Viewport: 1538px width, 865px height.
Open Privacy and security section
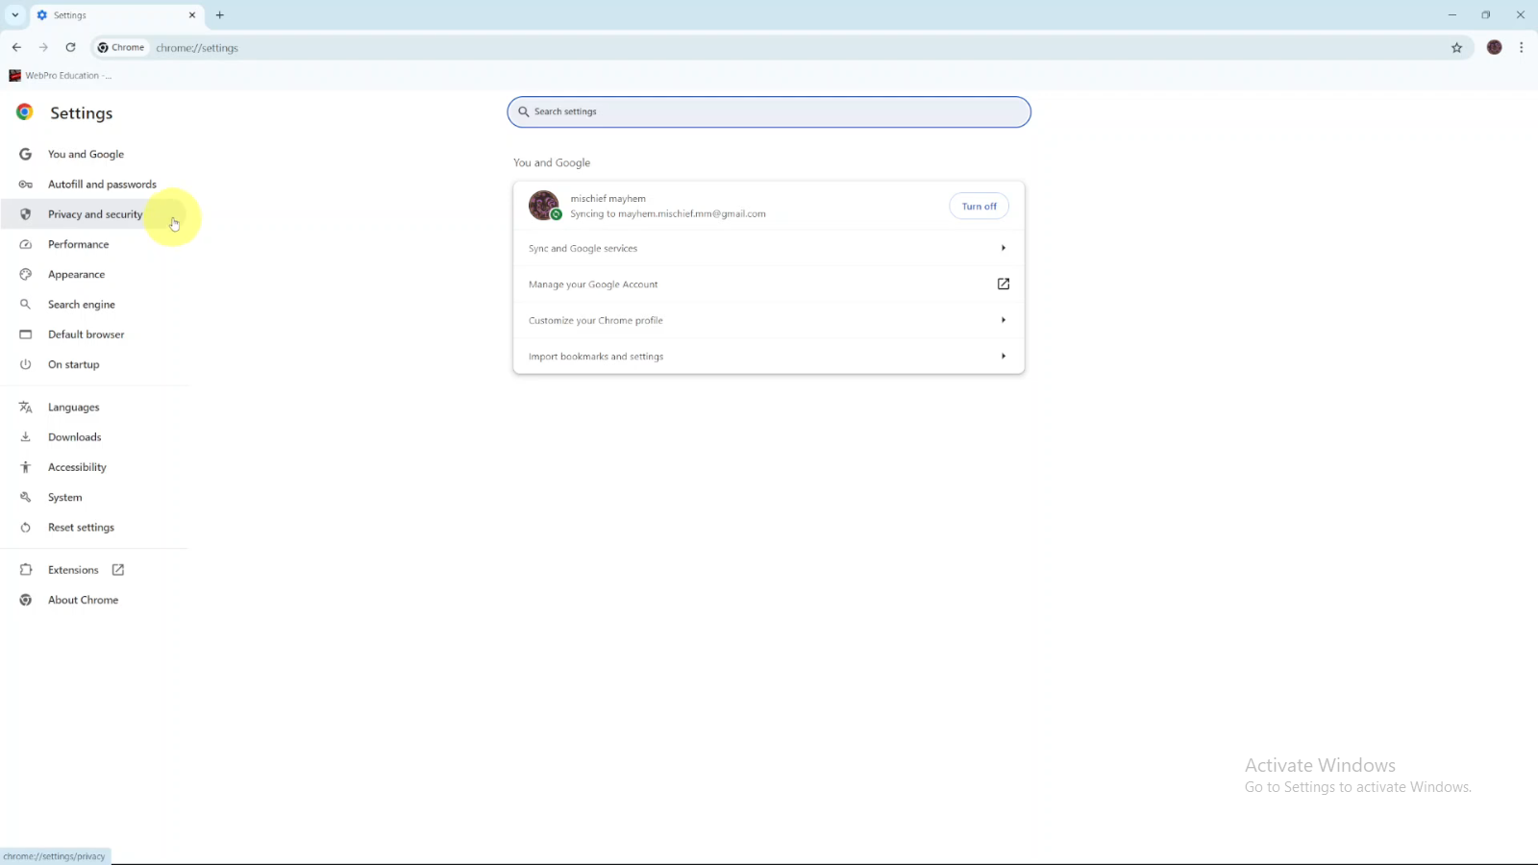pos(94,214)
